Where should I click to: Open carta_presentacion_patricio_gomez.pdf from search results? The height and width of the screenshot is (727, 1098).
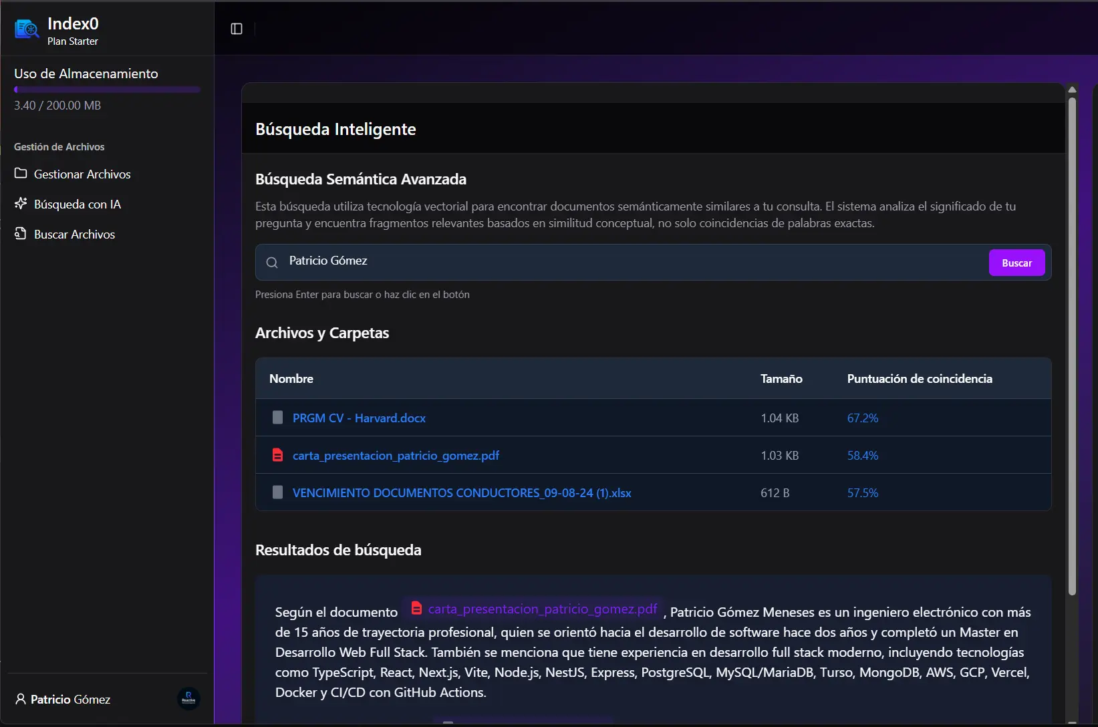coord(542,609)
